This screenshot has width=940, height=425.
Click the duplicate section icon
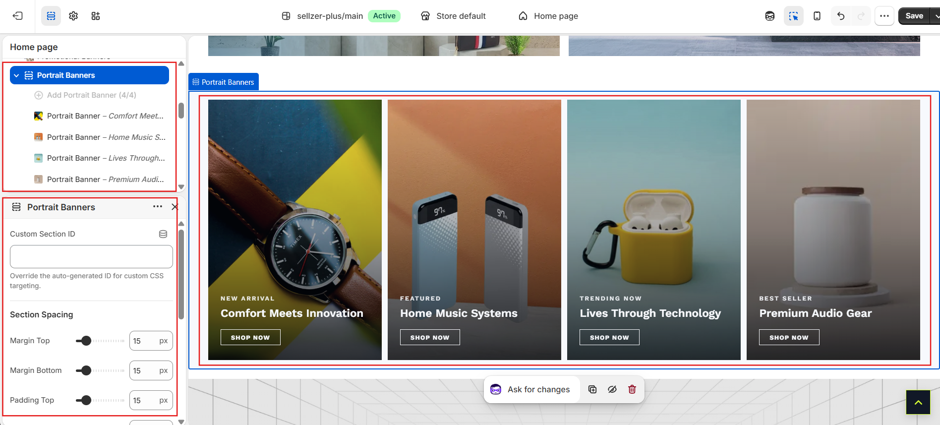pos(592,389)
